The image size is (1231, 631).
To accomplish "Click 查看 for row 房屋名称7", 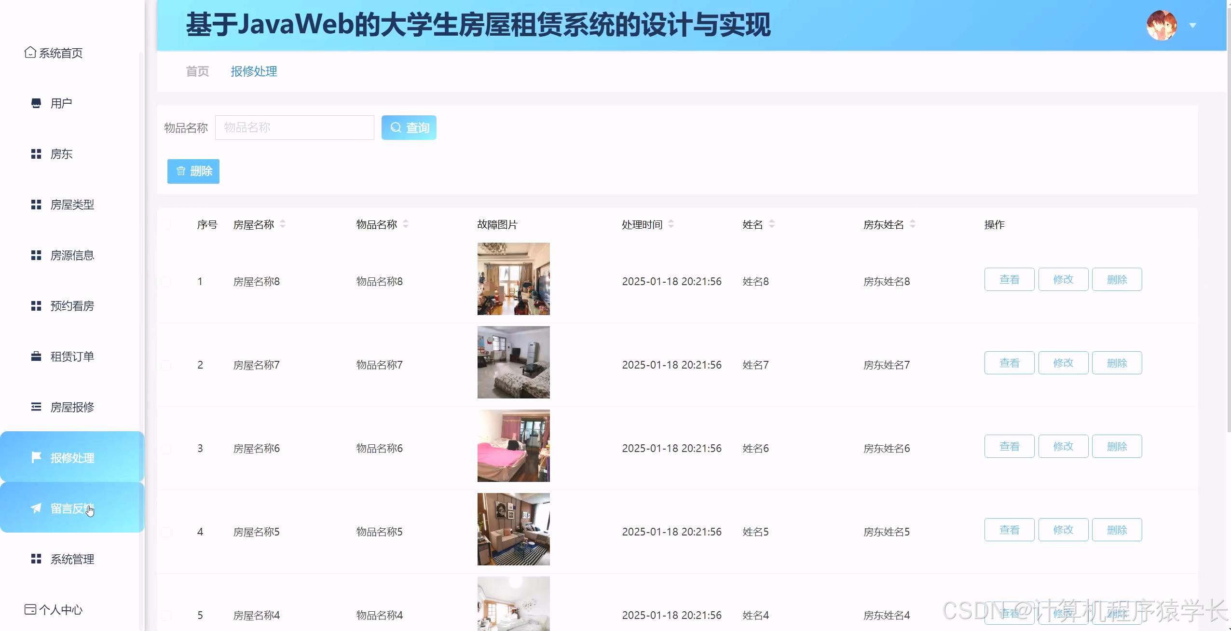I will [1009, 363].
